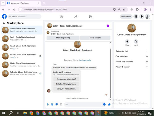Expand Customize chat section
Image resolution: width=154 pixels, height=116 pixels.
(x=132, y=51)
